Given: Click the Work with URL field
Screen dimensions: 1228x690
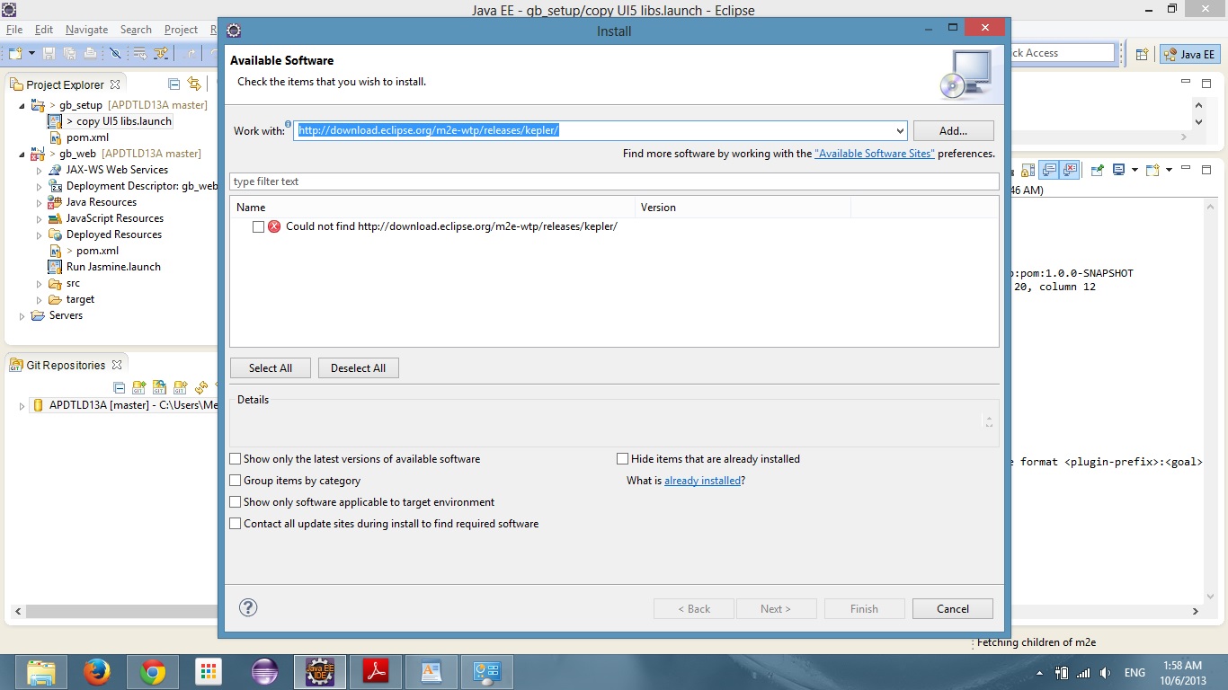Looking at the screenshot, I should (x=593, y=130).
